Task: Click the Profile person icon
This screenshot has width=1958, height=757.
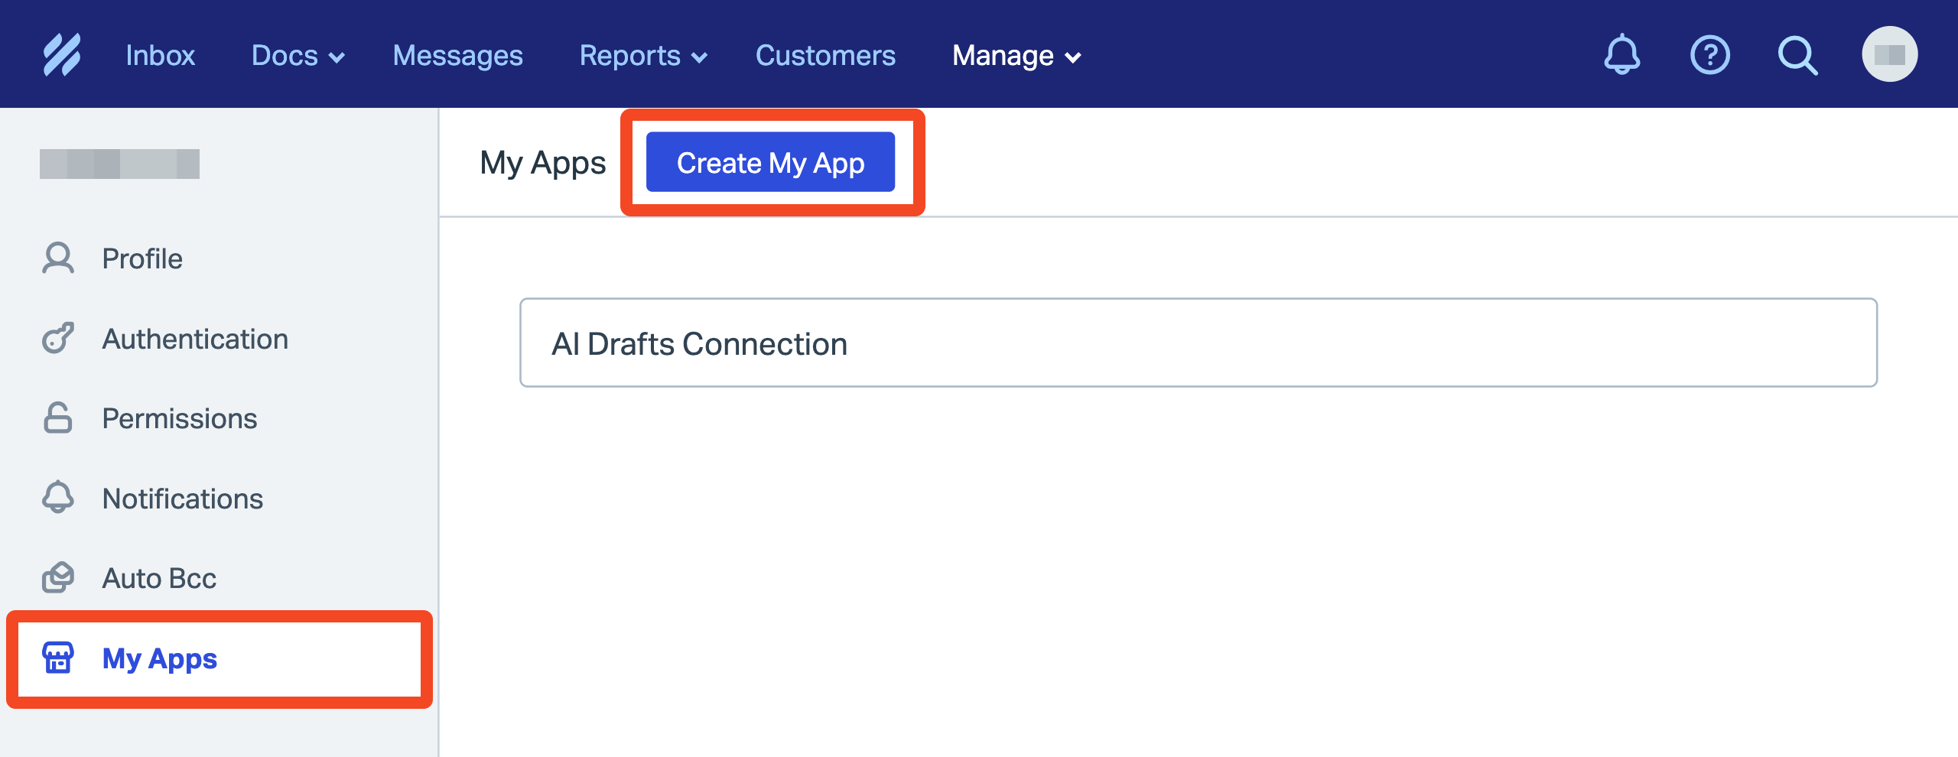Action: [x=58, y=258]
